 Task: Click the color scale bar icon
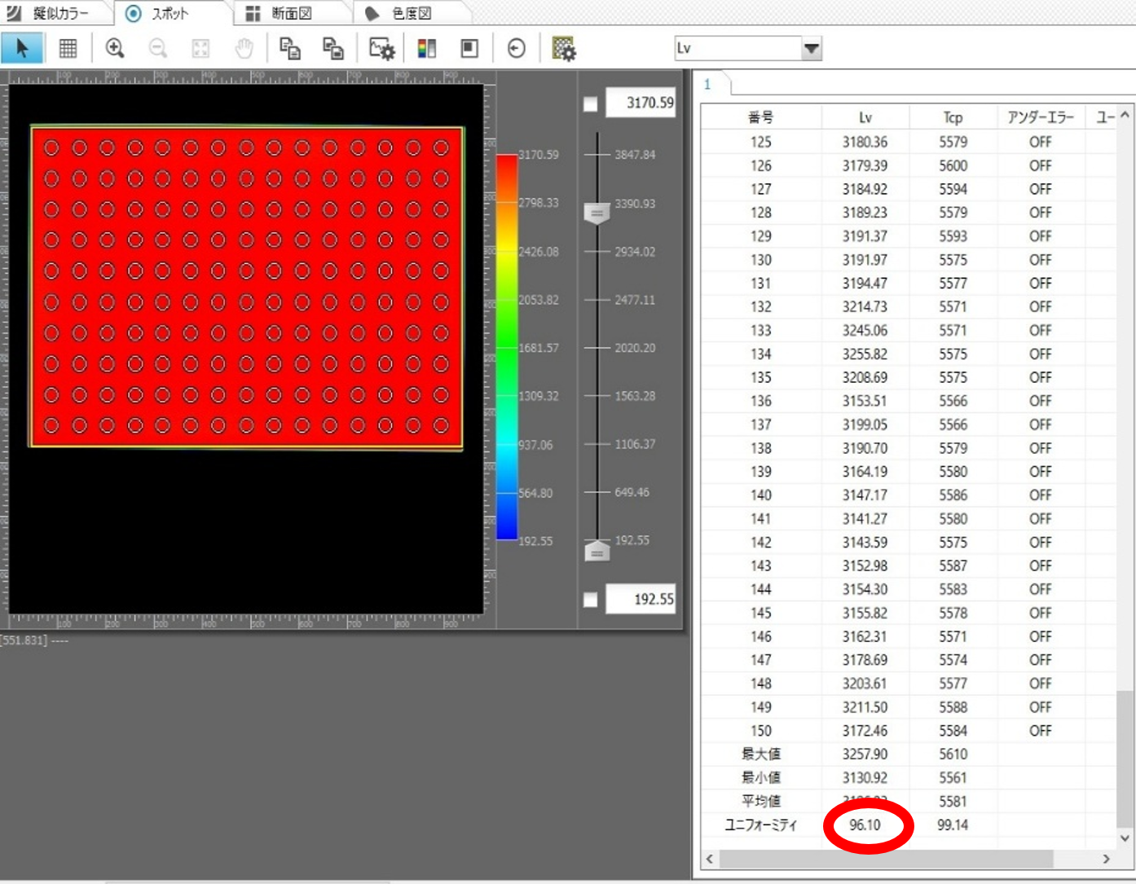(x=426, y=49)
